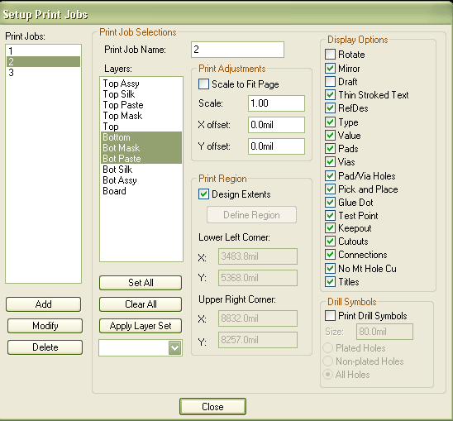This screenshot has height=421, width=453.
Task: Select the Bot Mask layer
Action: tap(141, 148)
